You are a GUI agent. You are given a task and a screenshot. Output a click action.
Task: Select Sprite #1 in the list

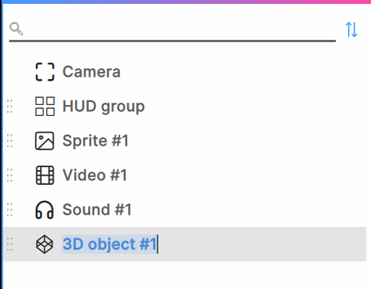185,141
